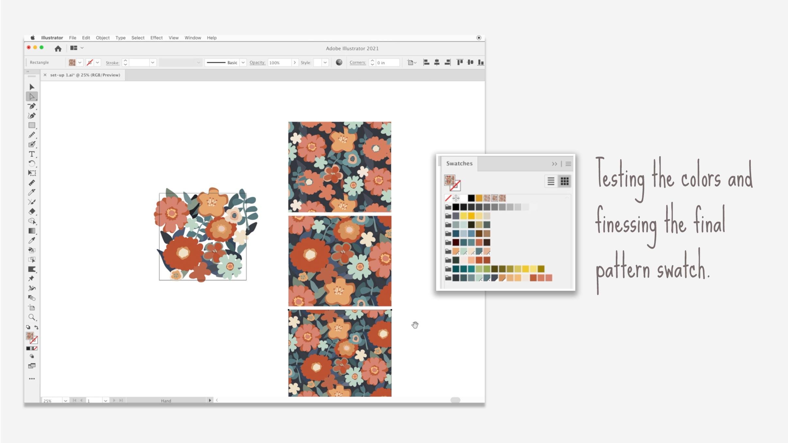The image size is (788, 443).
Task: Open stroke color dropdown in control bar
Action: [x=97, y=62]
